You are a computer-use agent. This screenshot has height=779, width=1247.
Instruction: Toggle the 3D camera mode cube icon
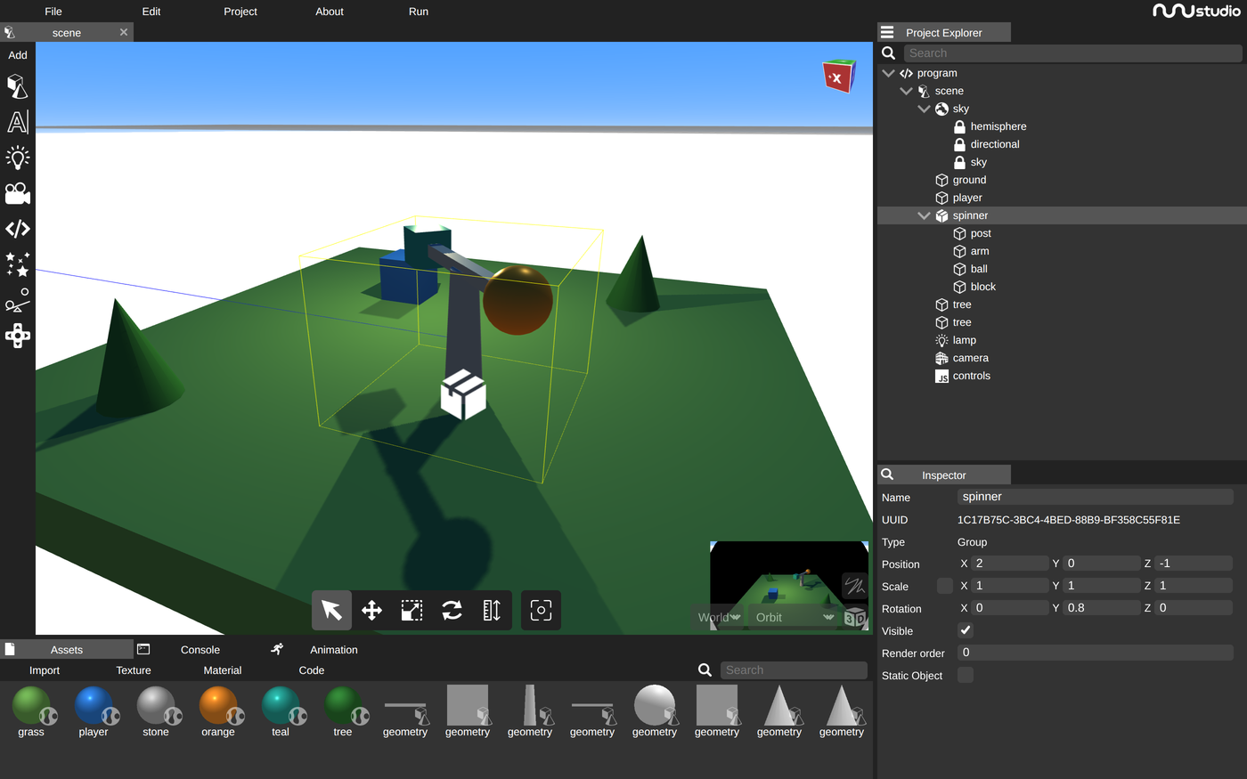854,618
